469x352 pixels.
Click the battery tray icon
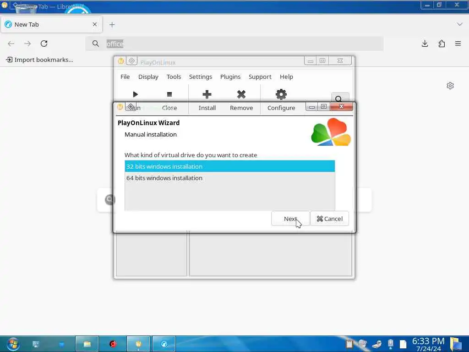[x=390, y=344]
